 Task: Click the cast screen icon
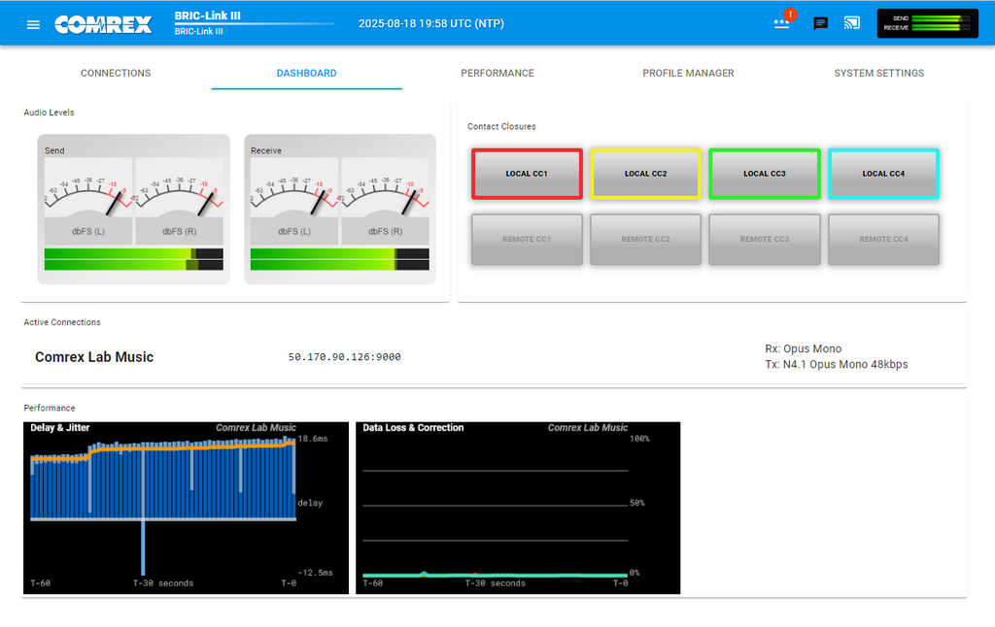[852, 23]
